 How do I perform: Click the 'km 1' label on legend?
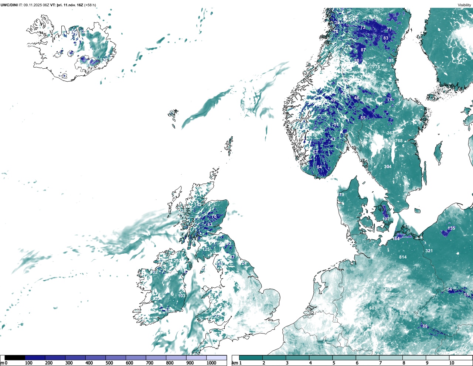236,363
